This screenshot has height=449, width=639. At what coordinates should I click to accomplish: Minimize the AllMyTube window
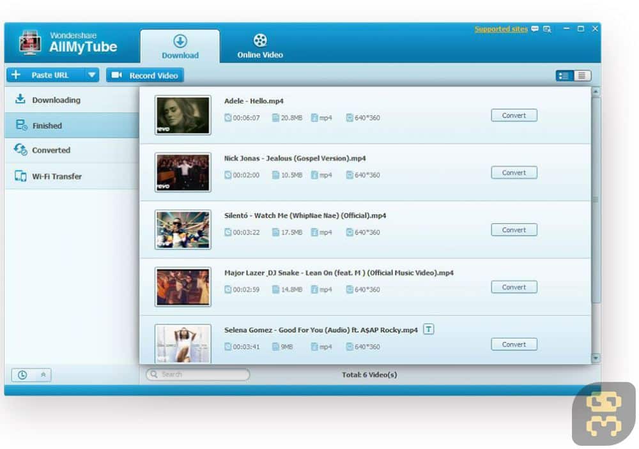tap(566, 29)
